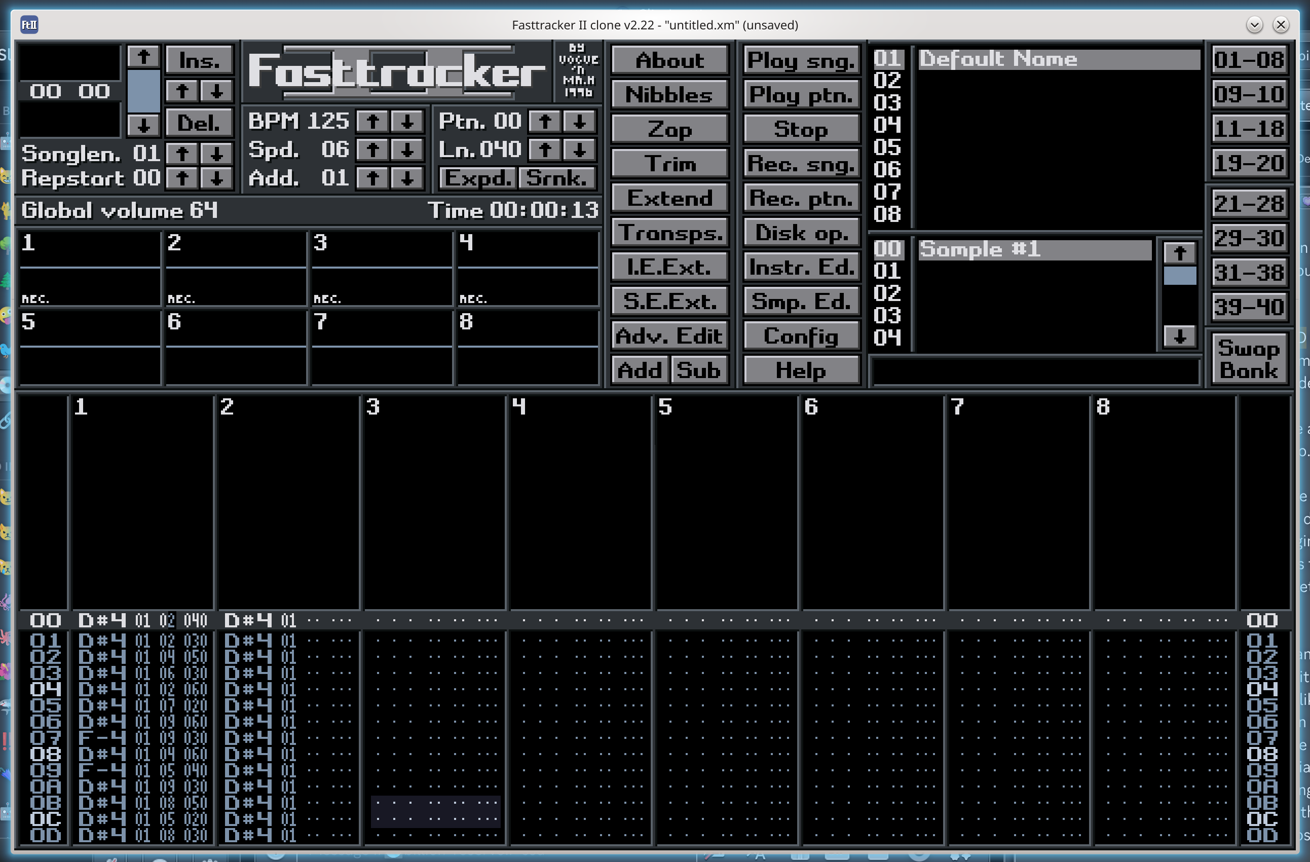
Task: Click the Fasttracker logo banner
Action: tap(397, 71)
